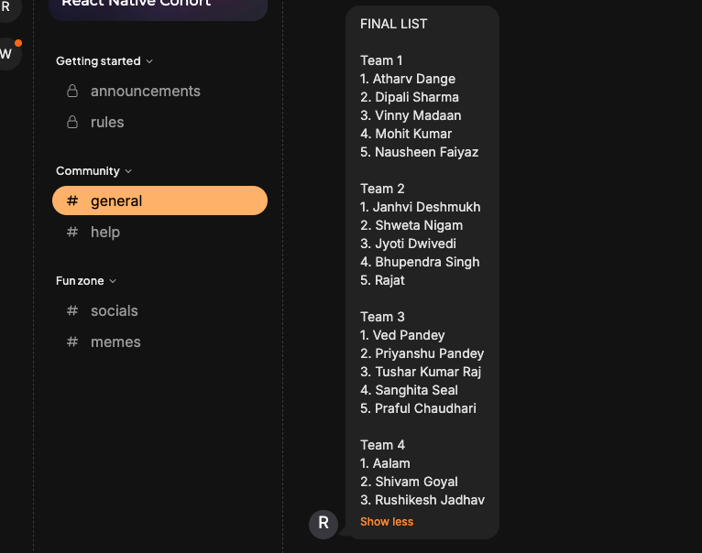The width and height of the screenshot is (702, 553).
Task: Click the React Native Cohort server banner
Action: pyautogui.click(x=159, y=7)
